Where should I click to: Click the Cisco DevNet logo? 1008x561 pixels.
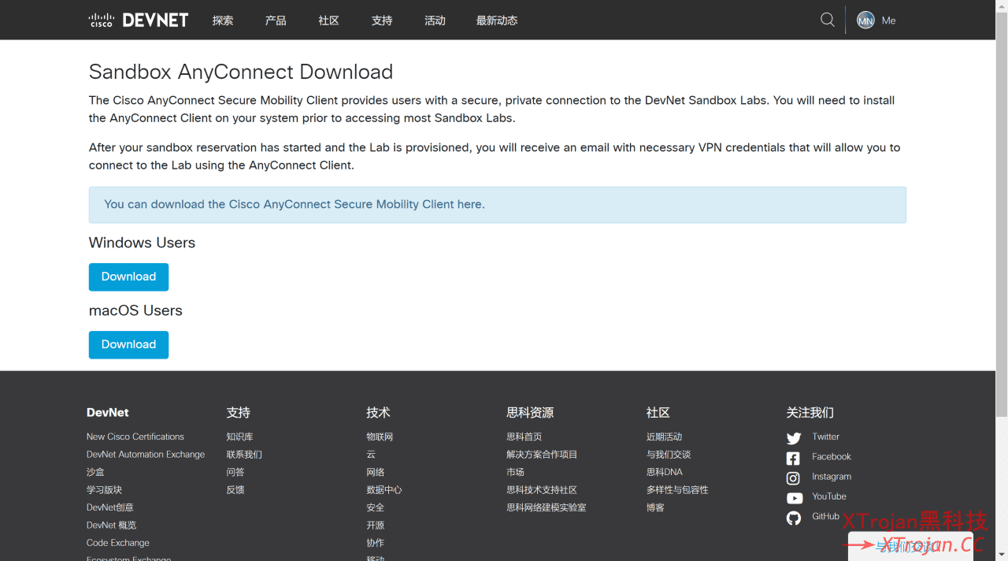pyautogui.click(x=139, y=20)
